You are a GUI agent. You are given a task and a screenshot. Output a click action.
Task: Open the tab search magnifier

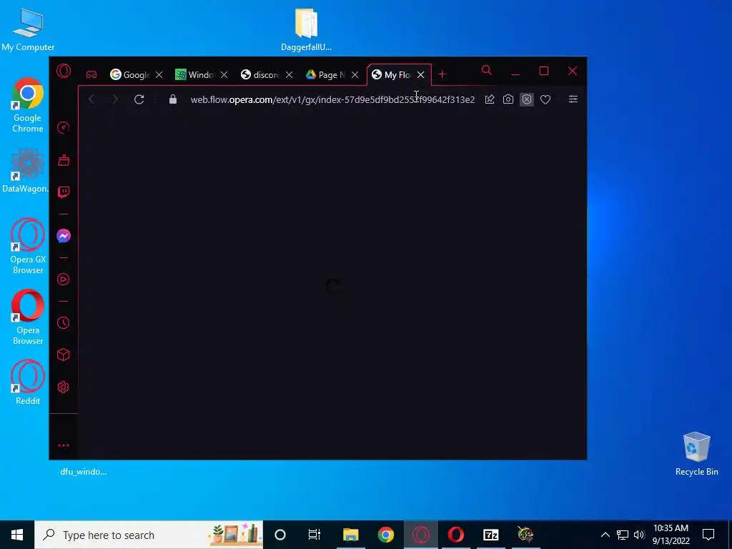[486, 71]
